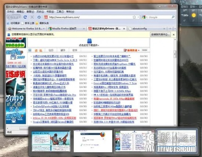Open the USB 3.0/SATA 6Gbps headline
The image size is (202, 157).
(112, 91)
